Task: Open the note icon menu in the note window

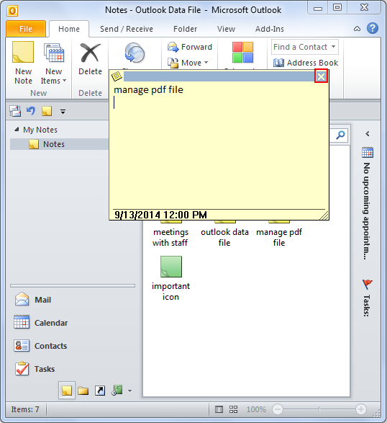Action: pos(117,76)
